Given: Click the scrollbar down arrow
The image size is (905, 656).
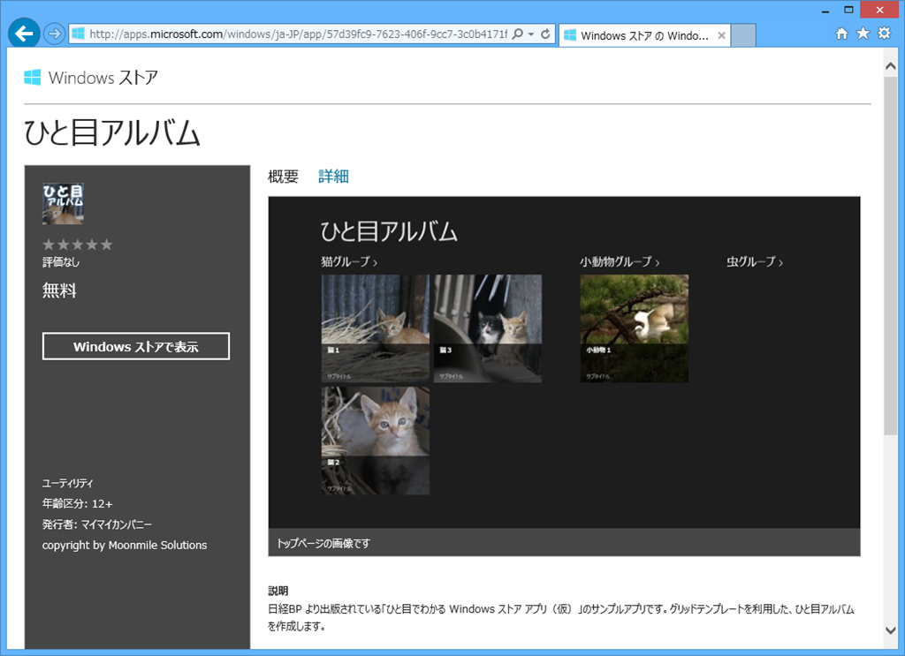Looking at the screenshot, I should [891, 630].
